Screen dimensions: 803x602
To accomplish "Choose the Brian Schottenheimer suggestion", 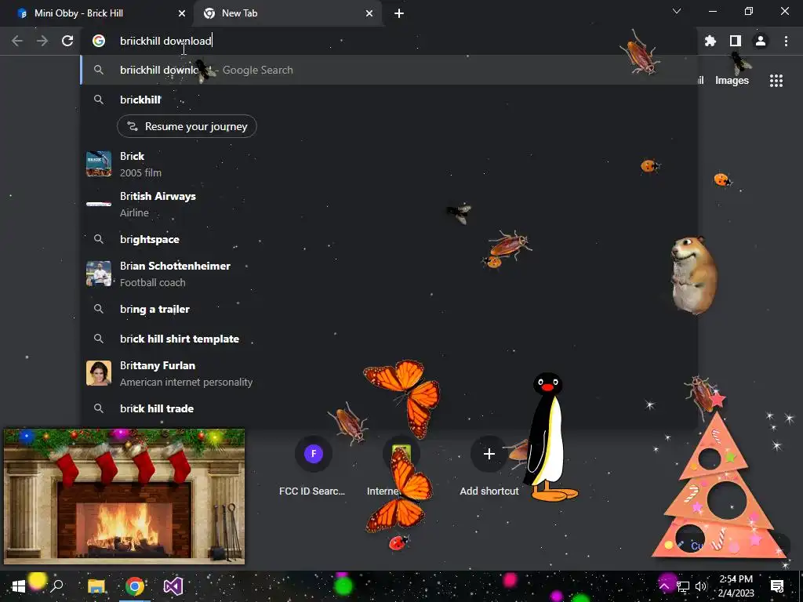I will (x=389, y=274).
